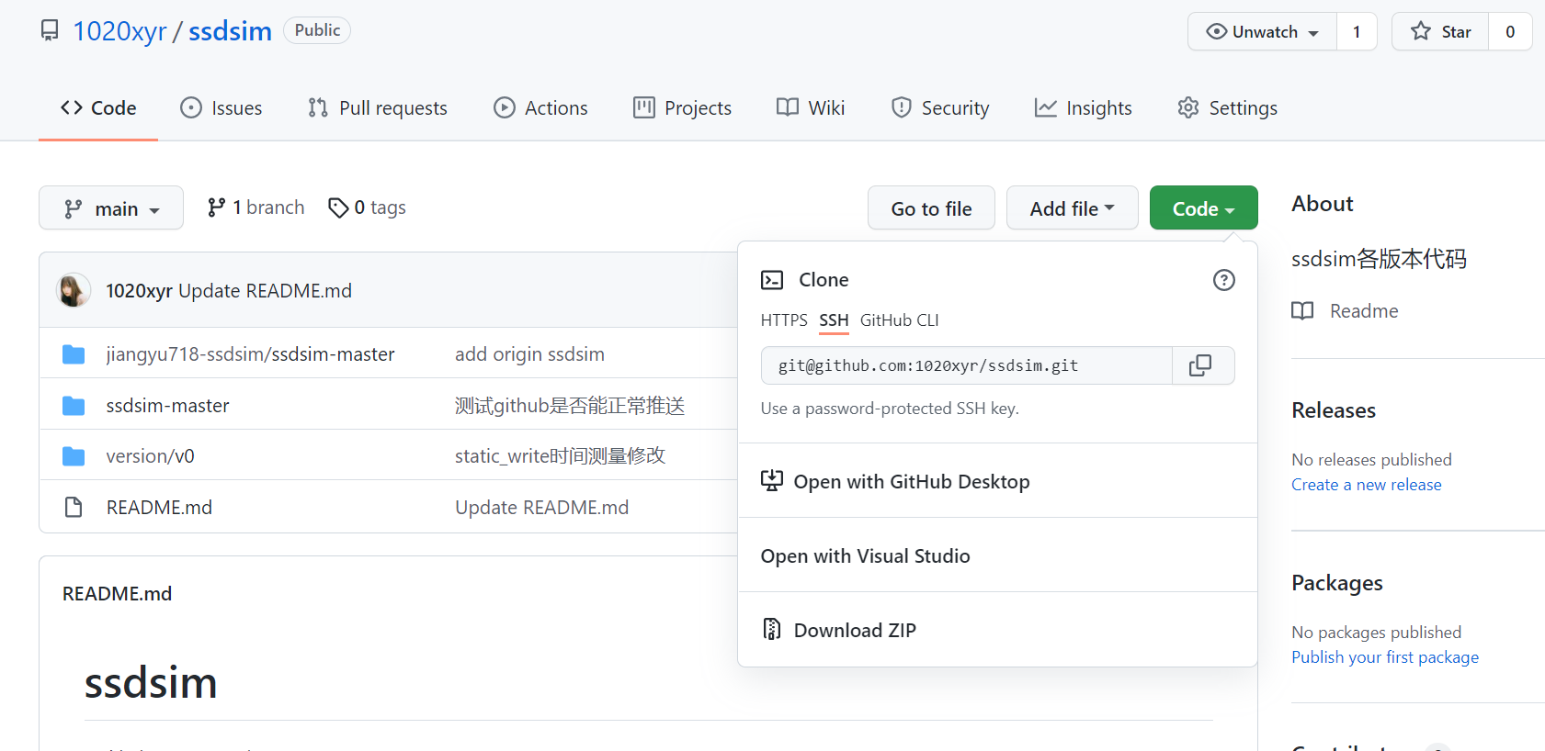The image size is (1545, 751).
Task: Click the repository book icon beside 1020xyr
Action: (50, 31)
